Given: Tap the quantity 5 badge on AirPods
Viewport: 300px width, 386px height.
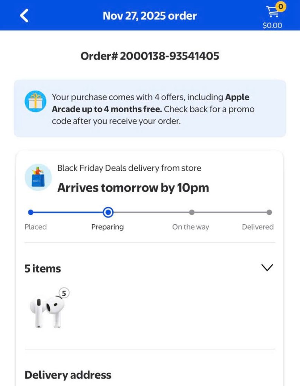Looking at the screenshot, I should pos(64,293).
